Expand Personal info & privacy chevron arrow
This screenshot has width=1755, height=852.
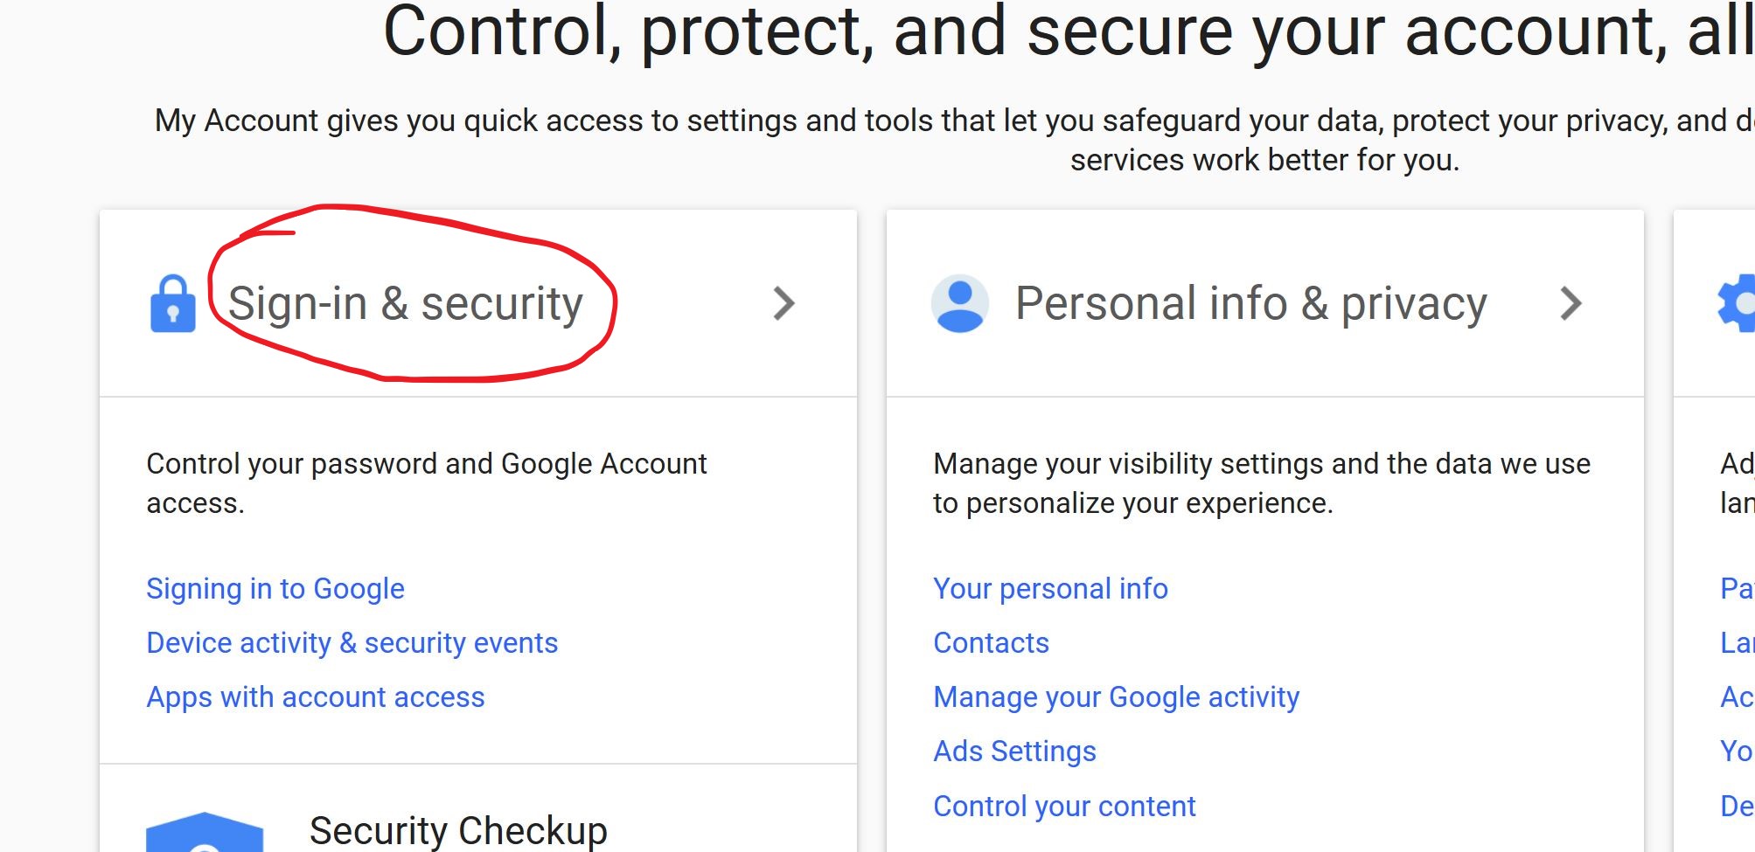pos(1571,303)
